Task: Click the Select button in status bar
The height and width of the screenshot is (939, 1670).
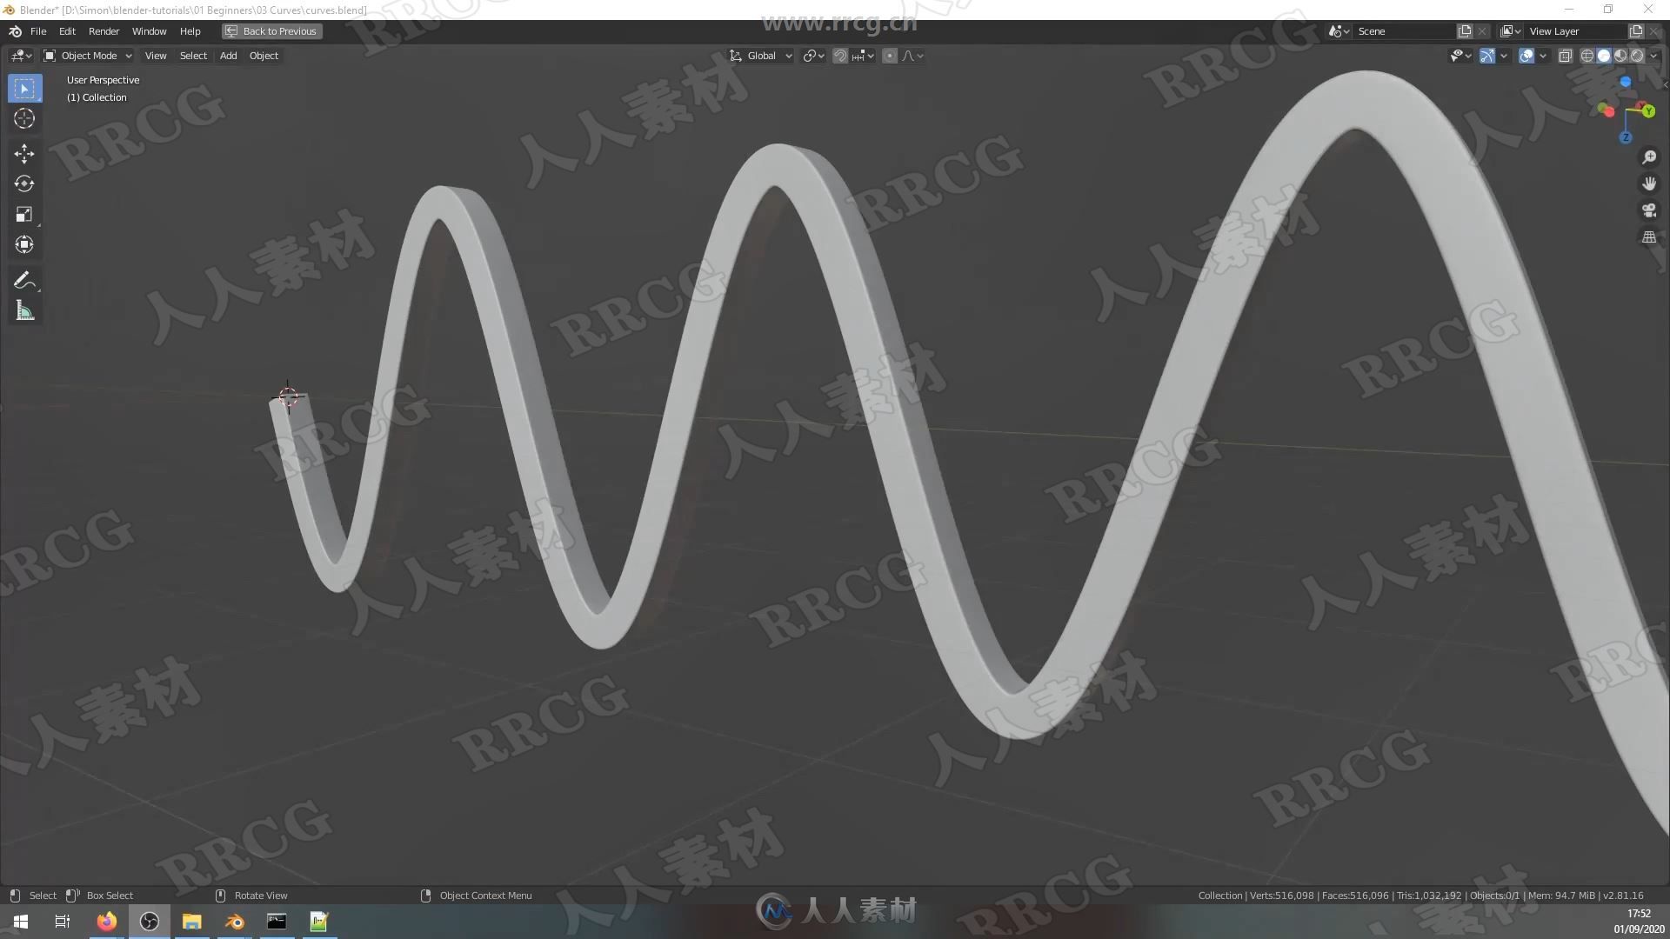Action: (x=41, y=895)
